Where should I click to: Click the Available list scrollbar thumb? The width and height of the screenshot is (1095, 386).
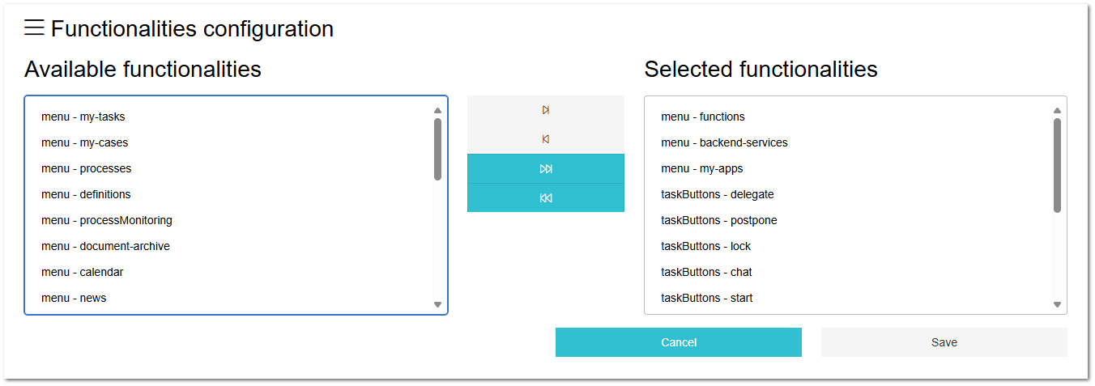pos(437,149)
